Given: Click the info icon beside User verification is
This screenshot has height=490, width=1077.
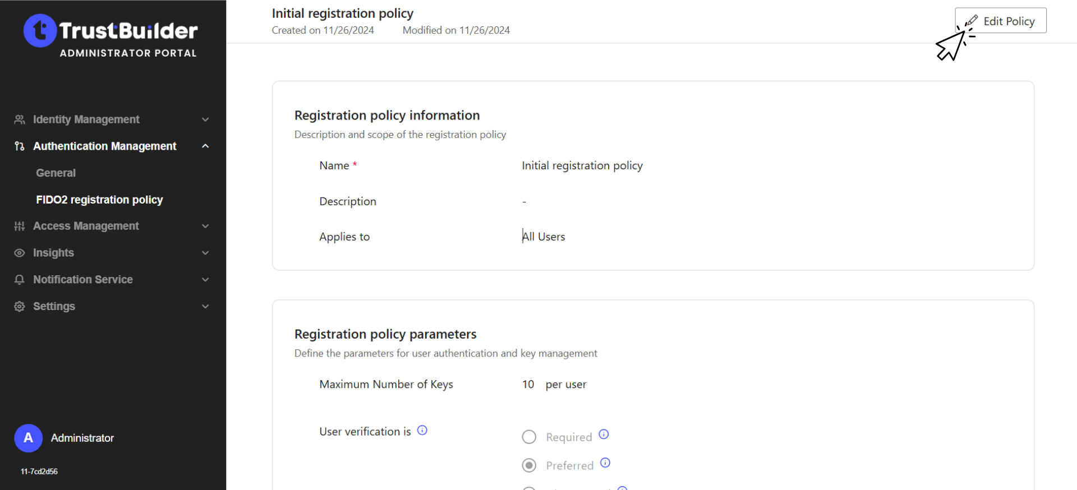Looking at the screenshot, I should coord(422,430).
